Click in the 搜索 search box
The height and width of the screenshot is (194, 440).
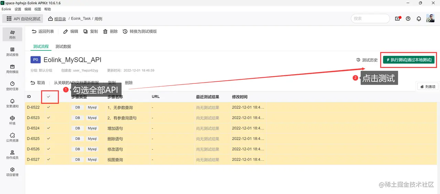tap(370, 19)
